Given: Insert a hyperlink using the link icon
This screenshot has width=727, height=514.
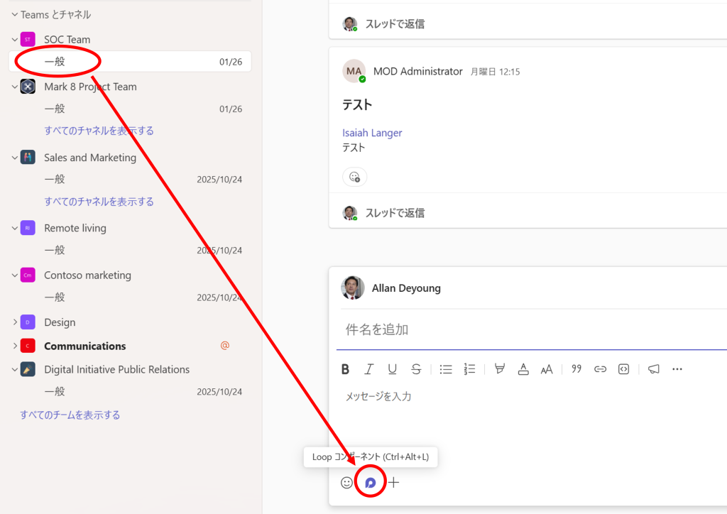Looking at the screenshot, I should click(x=600, y=369).
